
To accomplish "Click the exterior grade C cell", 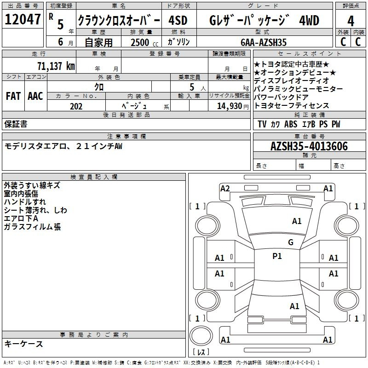I will [x=343, y=42].
